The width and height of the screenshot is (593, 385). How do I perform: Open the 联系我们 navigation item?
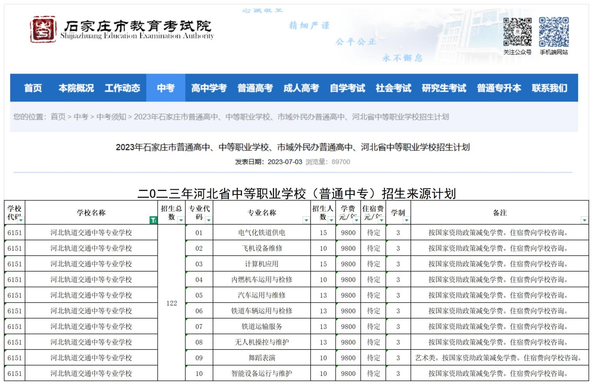(x=549, y=88)
